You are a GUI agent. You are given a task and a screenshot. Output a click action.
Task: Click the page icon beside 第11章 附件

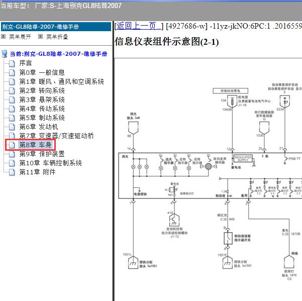(12, 172)
